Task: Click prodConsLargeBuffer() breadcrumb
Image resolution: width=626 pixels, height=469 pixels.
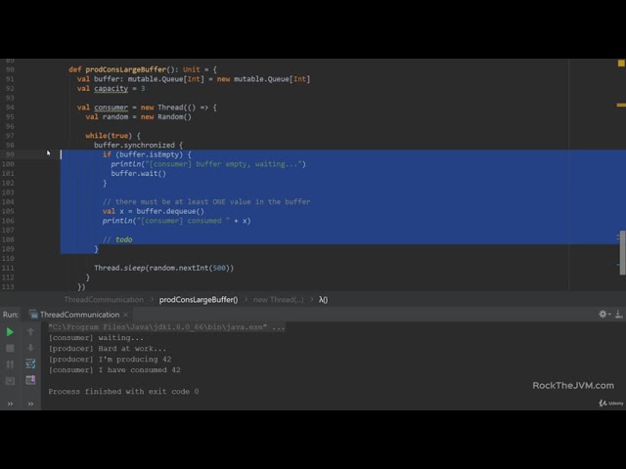Action: (199, 300)
